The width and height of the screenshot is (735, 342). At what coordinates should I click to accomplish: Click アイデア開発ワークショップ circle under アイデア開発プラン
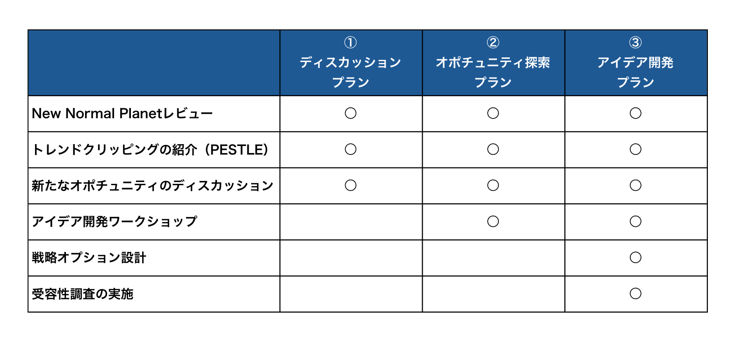click(x=636, y=222)
